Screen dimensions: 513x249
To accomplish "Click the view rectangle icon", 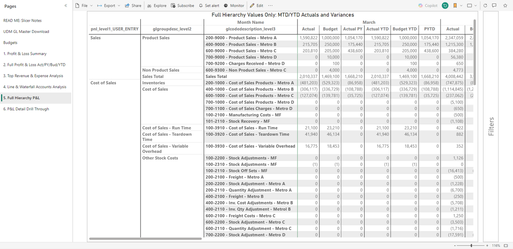I will click(x=470, y=6).
